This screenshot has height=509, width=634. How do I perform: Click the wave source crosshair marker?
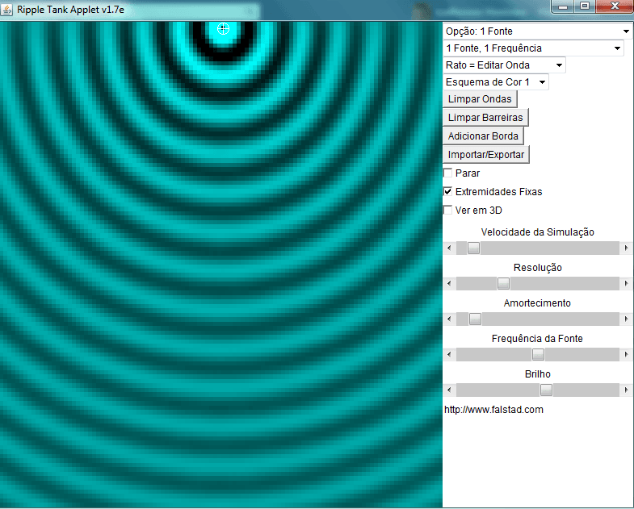pos(223,29)
